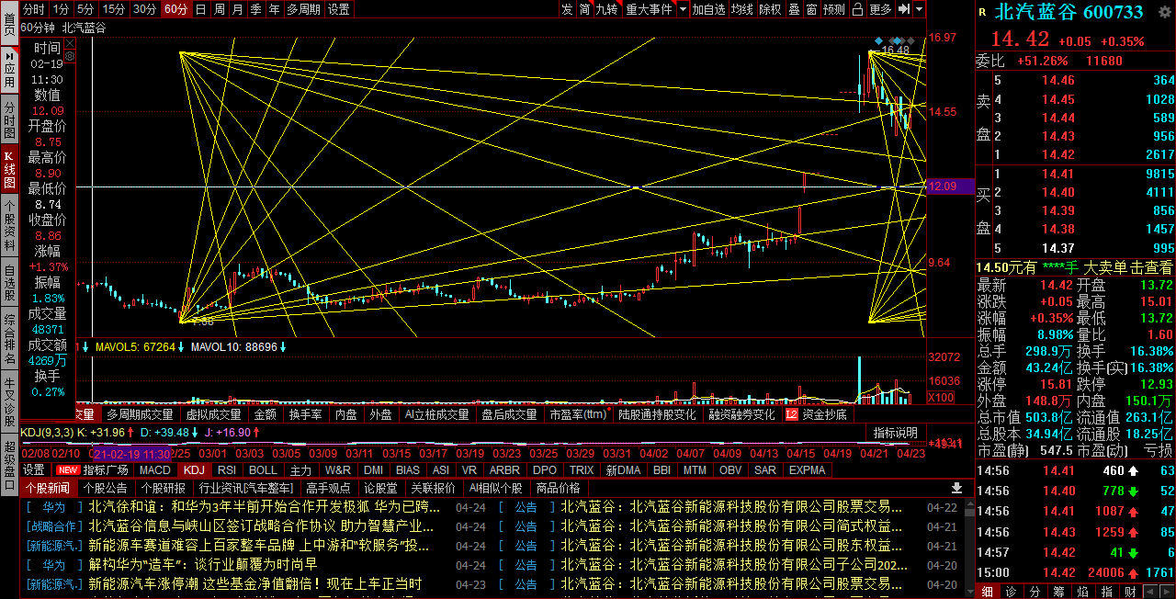Click the 04/15 date on time axis
Screen dimensions: 1176x599
(x=800, y=454)
